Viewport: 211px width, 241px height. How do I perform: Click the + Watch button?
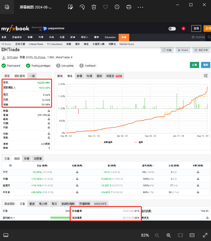(183, 50)
